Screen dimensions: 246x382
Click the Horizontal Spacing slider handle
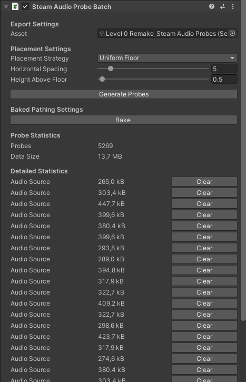(111, 68)
